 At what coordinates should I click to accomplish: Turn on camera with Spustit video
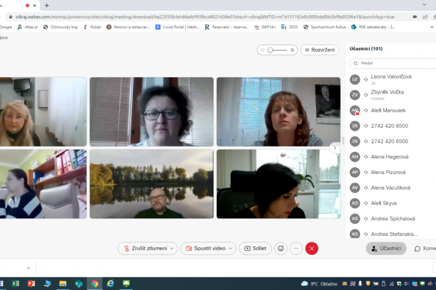205,249
